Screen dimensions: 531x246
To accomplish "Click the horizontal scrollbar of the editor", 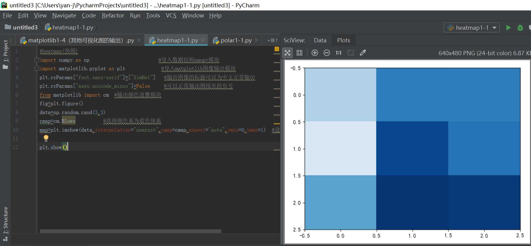I will pyautogui.click(x=130, y=231).
